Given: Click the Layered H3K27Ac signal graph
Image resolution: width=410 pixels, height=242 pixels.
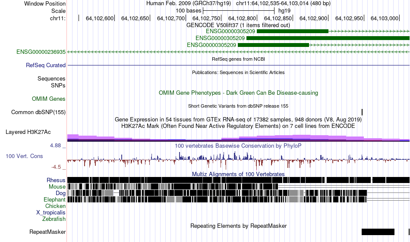Looking at the screenshot, I should coord(238,138).
